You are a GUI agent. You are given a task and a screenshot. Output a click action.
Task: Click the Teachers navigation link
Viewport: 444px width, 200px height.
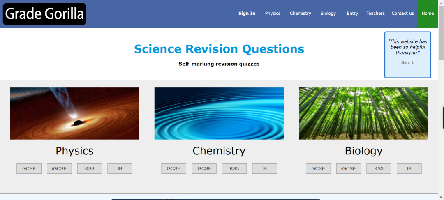(375, 14)
